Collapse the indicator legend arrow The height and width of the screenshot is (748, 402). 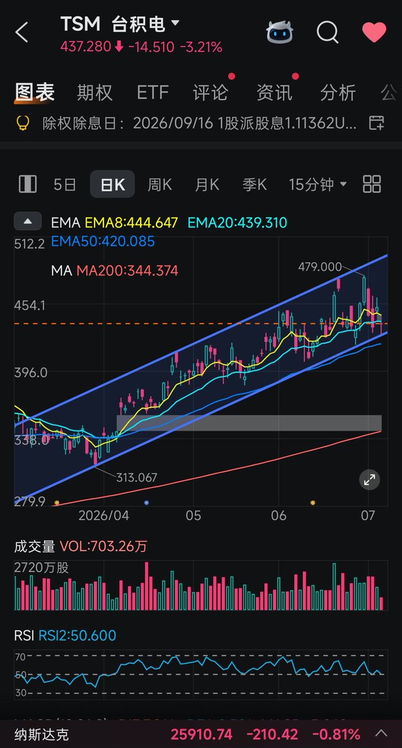[27, 221]
